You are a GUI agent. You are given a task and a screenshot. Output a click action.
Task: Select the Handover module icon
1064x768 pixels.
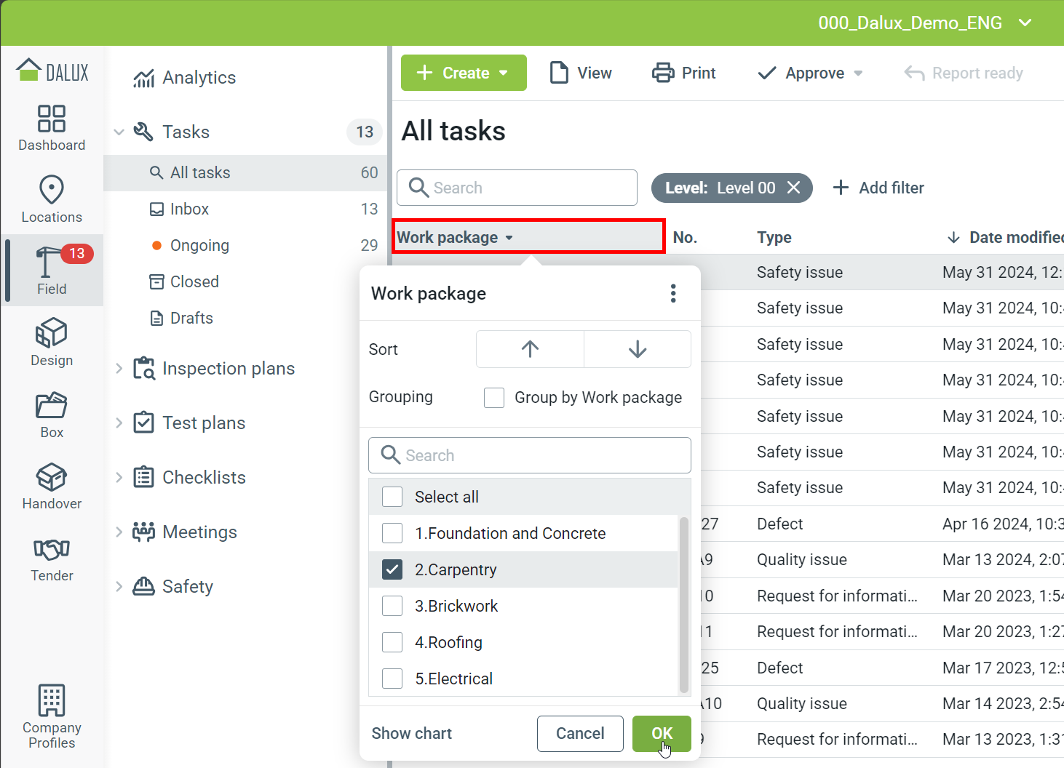tap(52, 478)
